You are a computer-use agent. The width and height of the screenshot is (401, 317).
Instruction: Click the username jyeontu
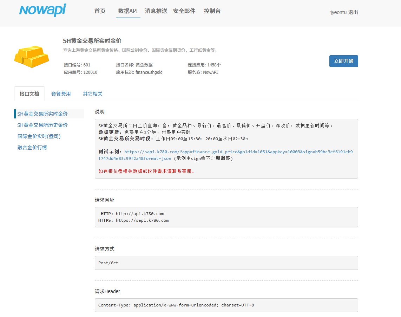coord(337,12)
